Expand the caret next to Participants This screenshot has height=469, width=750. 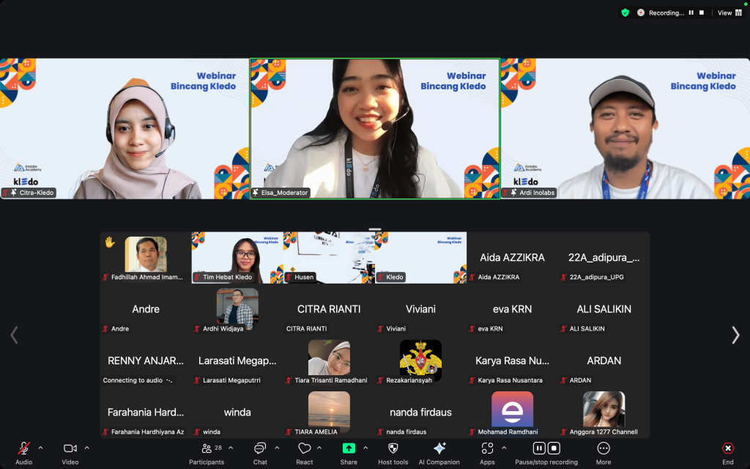231,448
